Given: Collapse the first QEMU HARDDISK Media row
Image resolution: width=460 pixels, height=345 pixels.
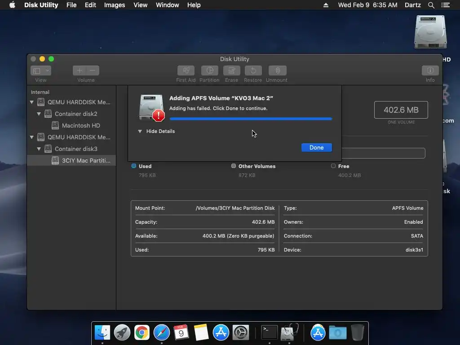Looking at the screenshot, I should 32,102.
